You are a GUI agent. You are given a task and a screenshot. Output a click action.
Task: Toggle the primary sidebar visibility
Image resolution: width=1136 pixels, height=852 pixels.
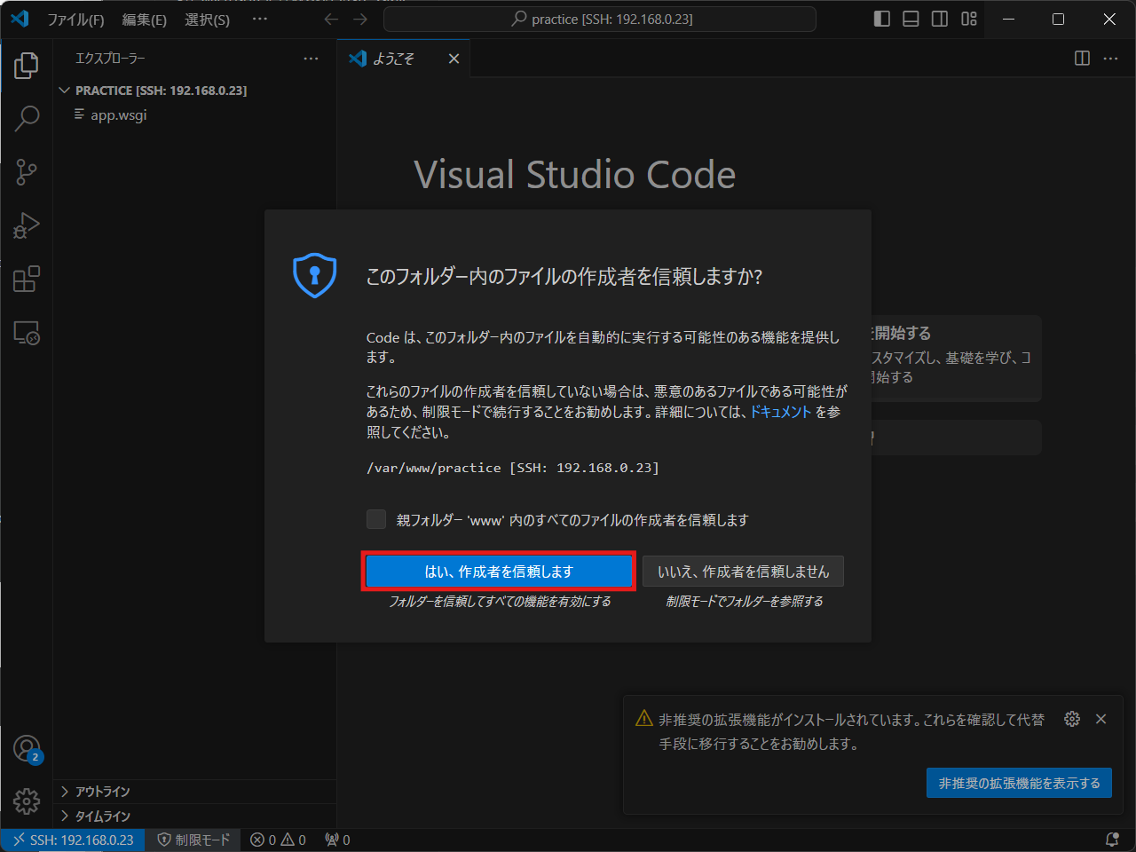(x=881, y=19)
